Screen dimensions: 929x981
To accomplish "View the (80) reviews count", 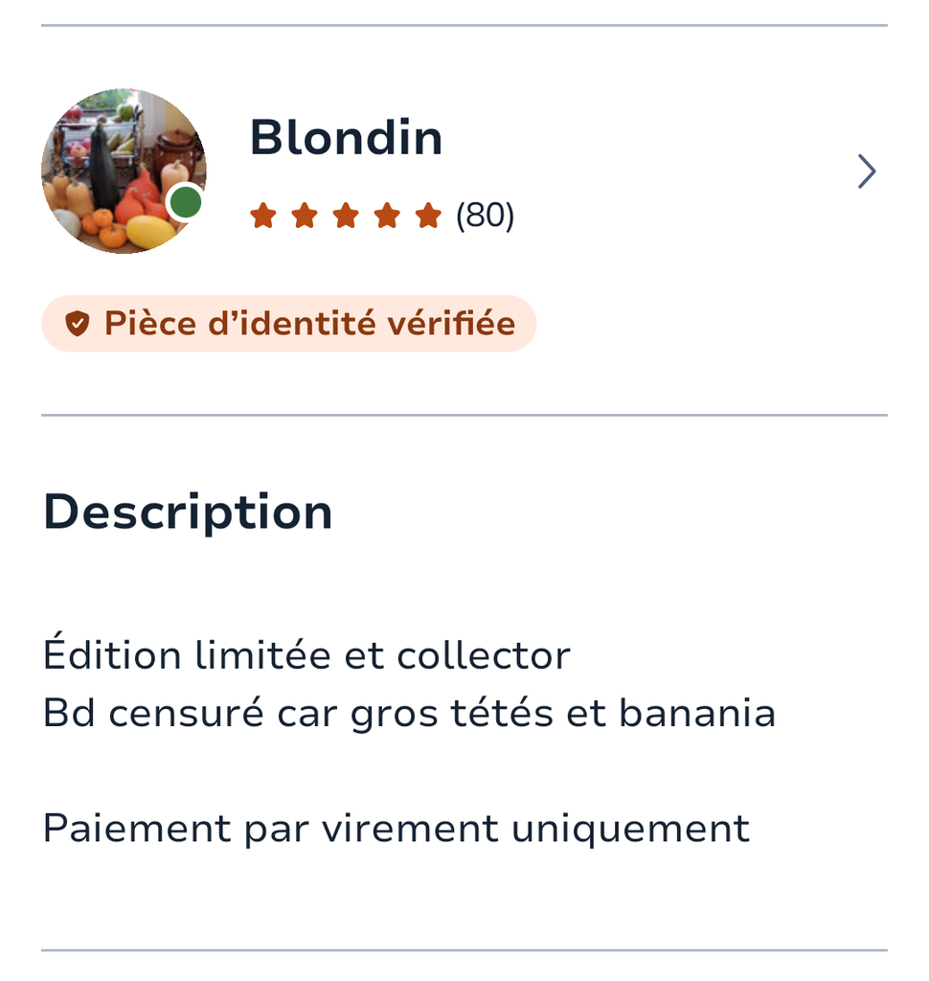I will click(x=485, y=217).
